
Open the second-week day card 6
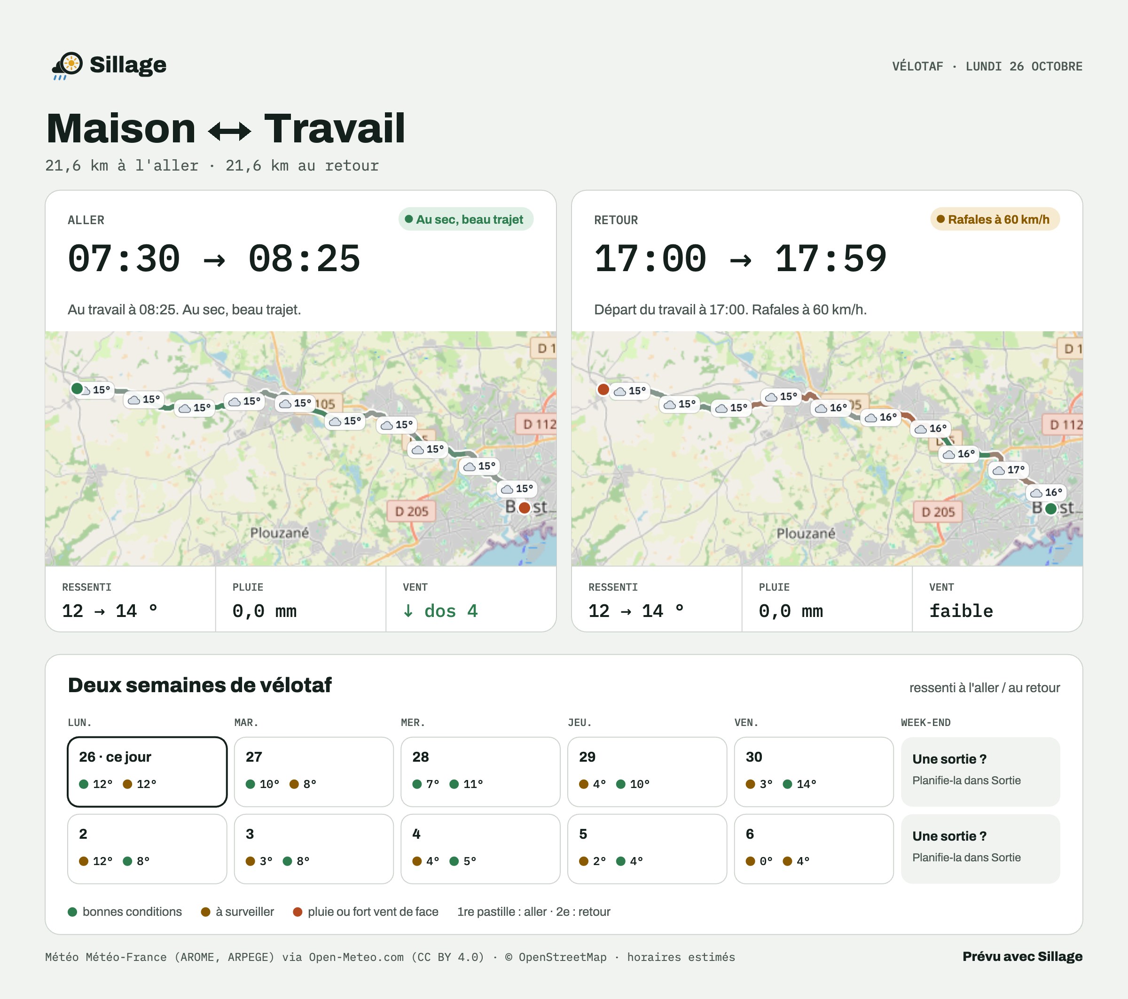pyautogui.click(x=814, y=849)
